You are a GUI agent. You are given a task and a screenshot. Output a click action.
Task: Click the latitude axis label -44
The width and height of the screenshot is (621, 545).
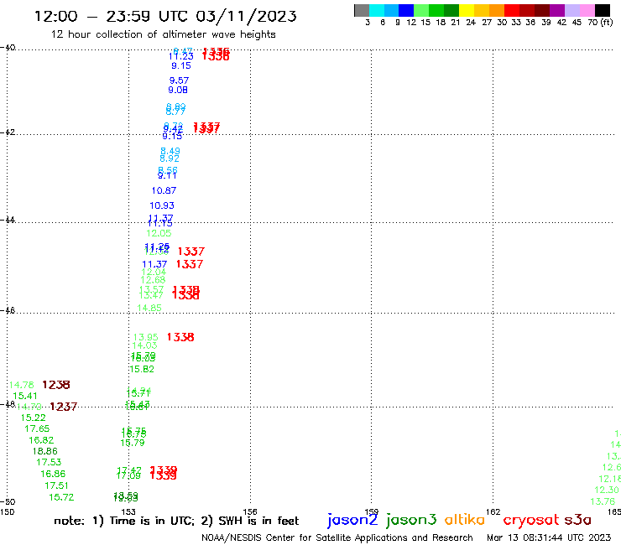(8, 220)
